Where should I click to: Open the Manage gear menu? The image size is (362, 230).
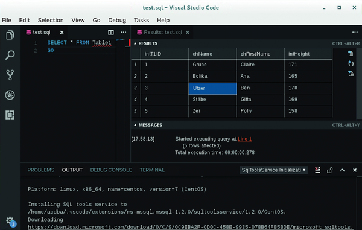pyautogui.click(x=10, y=220)
